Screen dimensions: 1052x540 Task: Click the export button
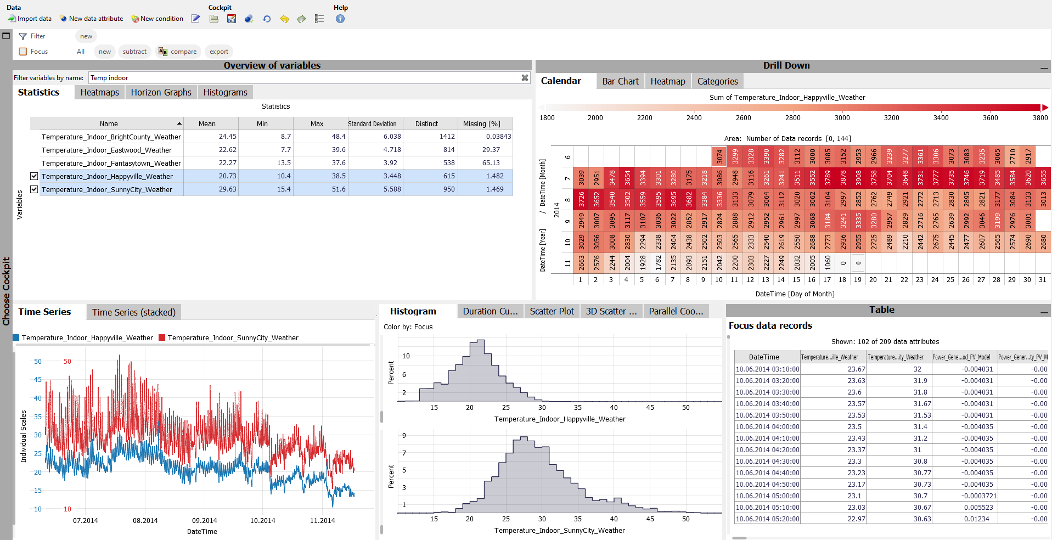pos(219,52)
